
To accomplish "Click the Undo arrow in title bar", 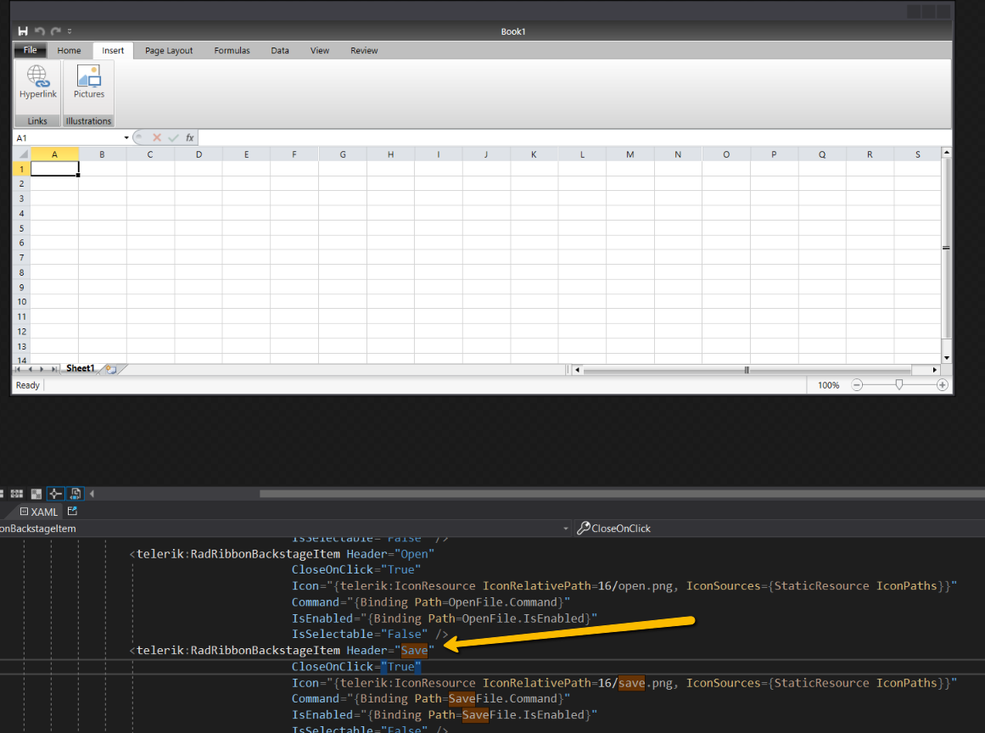I will (39, 31).
